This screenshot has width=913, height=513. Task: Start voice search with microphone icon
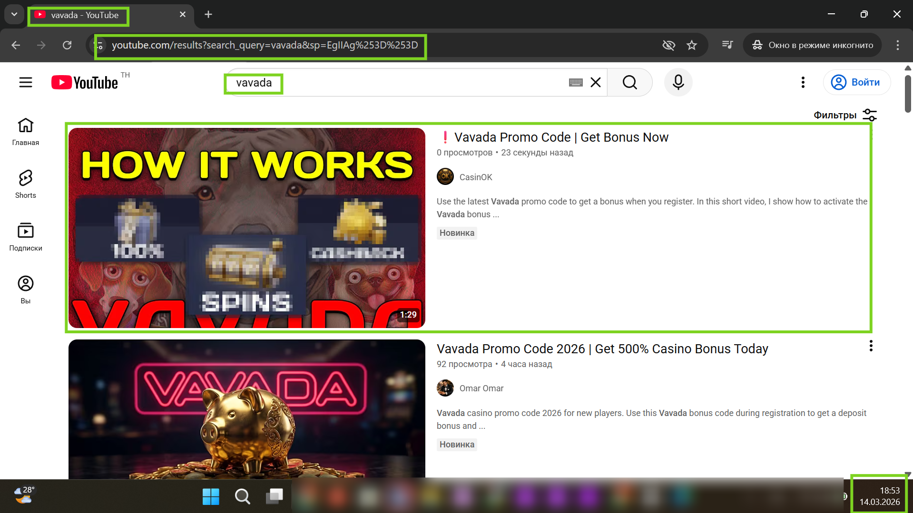coord(678,82)
